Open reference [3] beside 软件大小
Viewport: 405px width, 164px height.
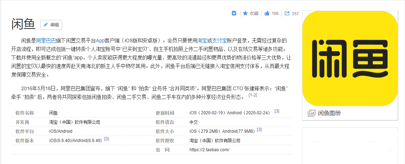[259, 130]
